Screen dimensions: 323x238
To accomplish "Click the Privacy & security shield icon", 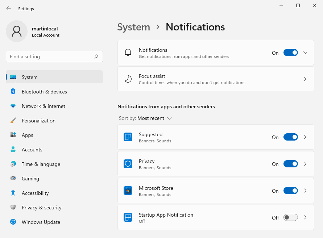I will (13, 207).
